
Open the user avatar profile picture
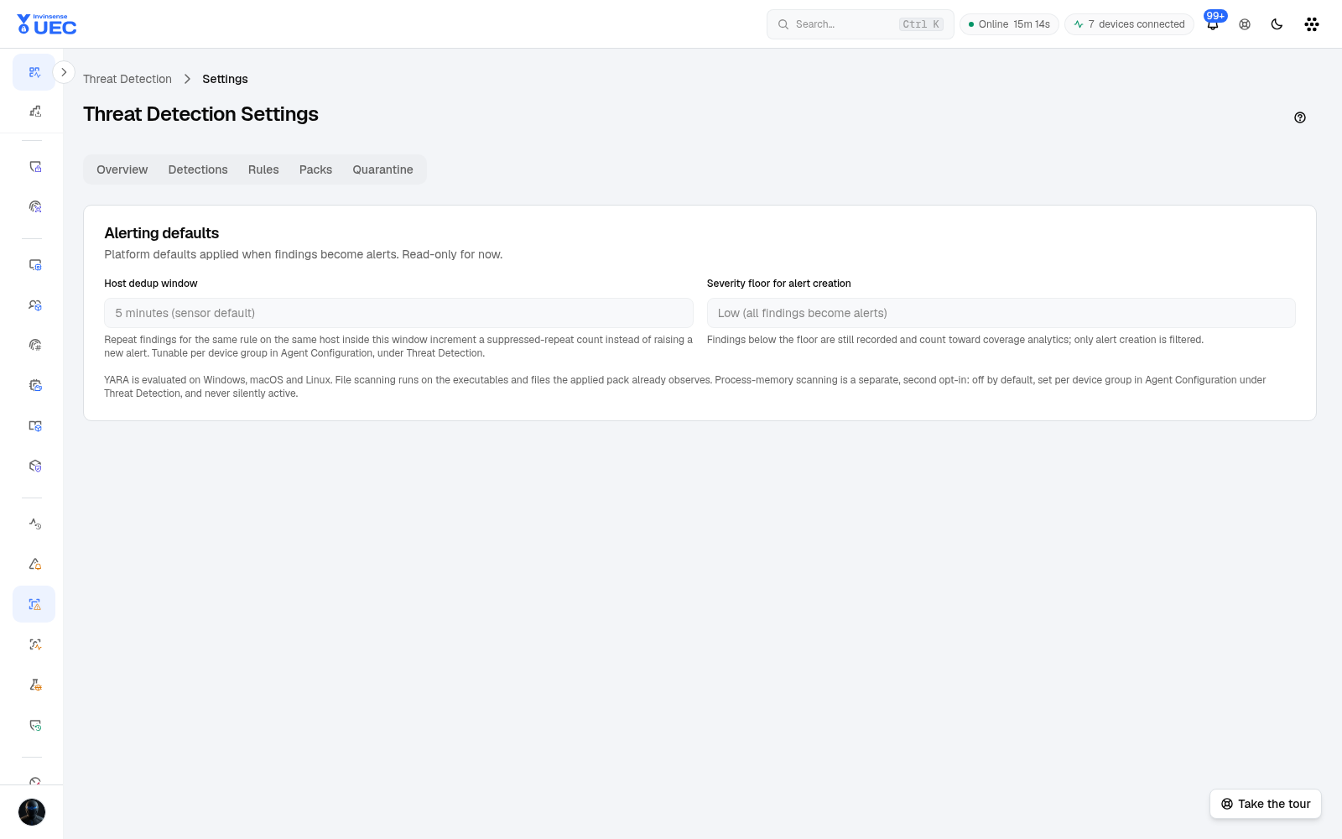pyautogui.click(x=32, y=812)
